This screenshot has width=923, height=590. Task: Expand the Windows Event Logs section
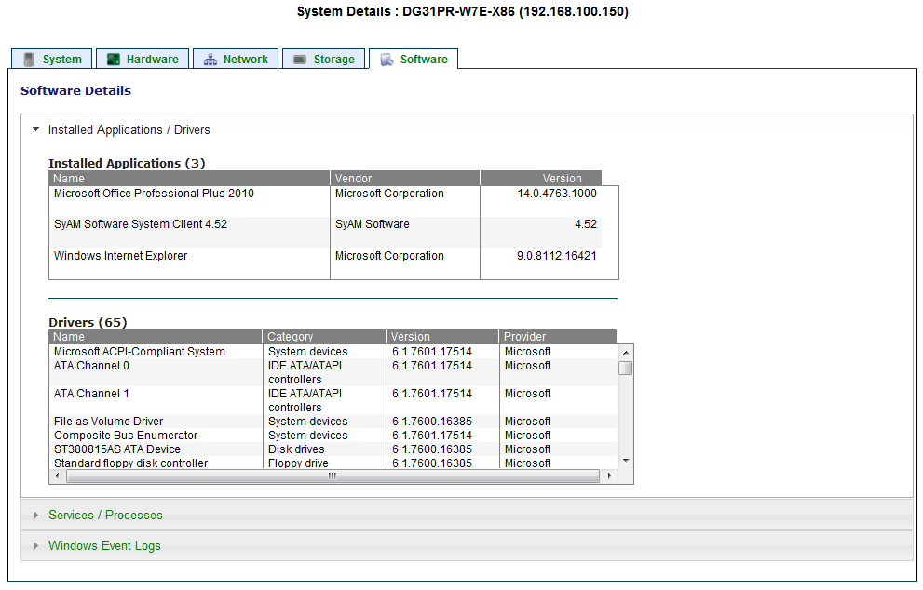(104, 546)
